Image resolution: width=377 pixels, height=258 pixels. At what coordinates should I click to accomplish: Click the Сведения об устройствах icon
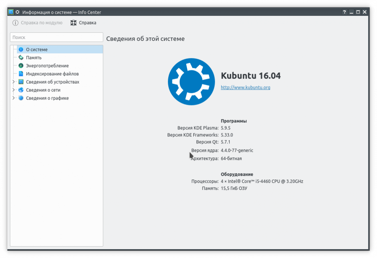[x=21, y=82]
